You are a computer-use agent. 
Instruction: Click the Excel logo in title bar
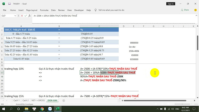click(4, 4)
